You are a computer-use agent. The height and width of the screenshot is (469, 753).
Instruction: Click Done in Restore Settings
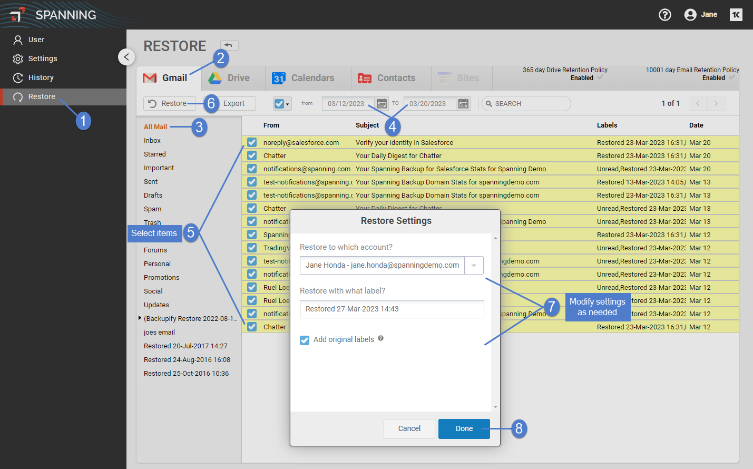click(x=464, y=428)
